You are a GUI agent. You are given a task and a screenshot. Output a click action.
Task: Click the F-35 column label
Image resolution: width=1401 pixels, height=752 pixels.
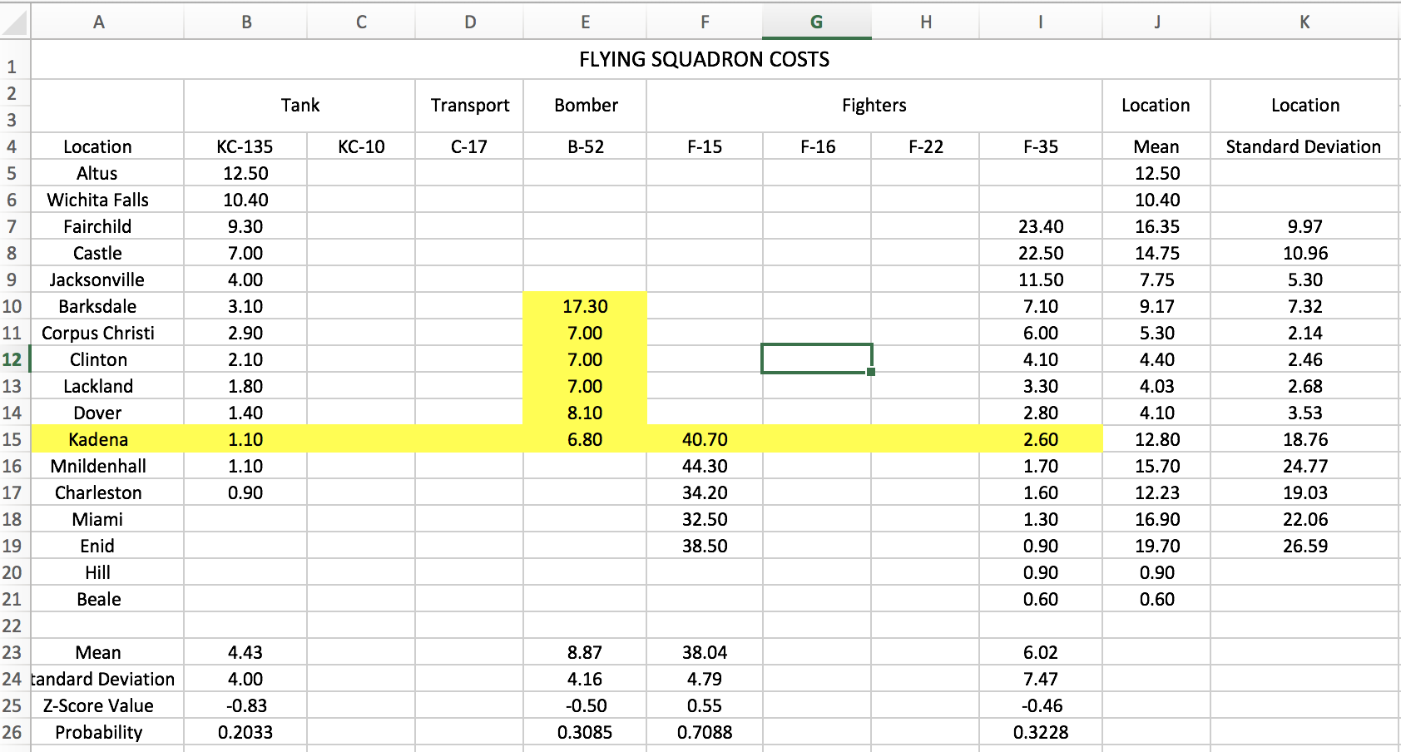tap(1041, 146)
